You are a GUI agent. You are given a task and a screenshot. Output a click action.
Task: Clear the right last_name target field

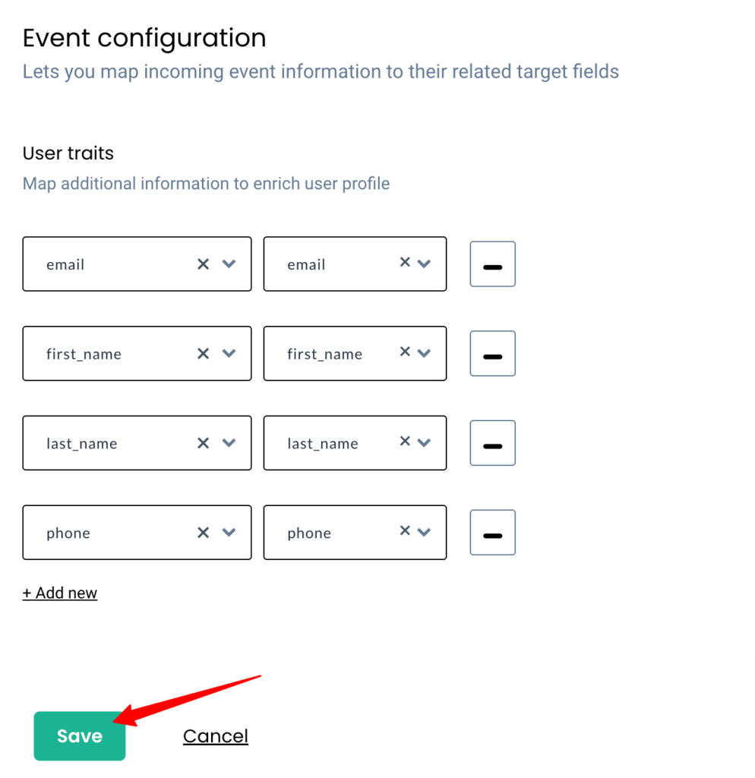point(405,441)
